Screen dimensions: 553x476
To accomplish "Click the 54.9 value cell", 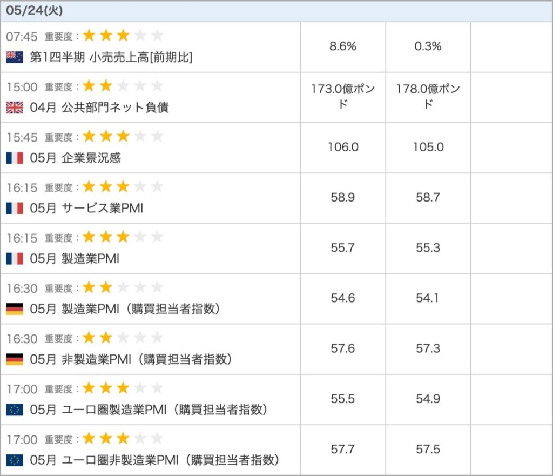I will tap(428, 399).
